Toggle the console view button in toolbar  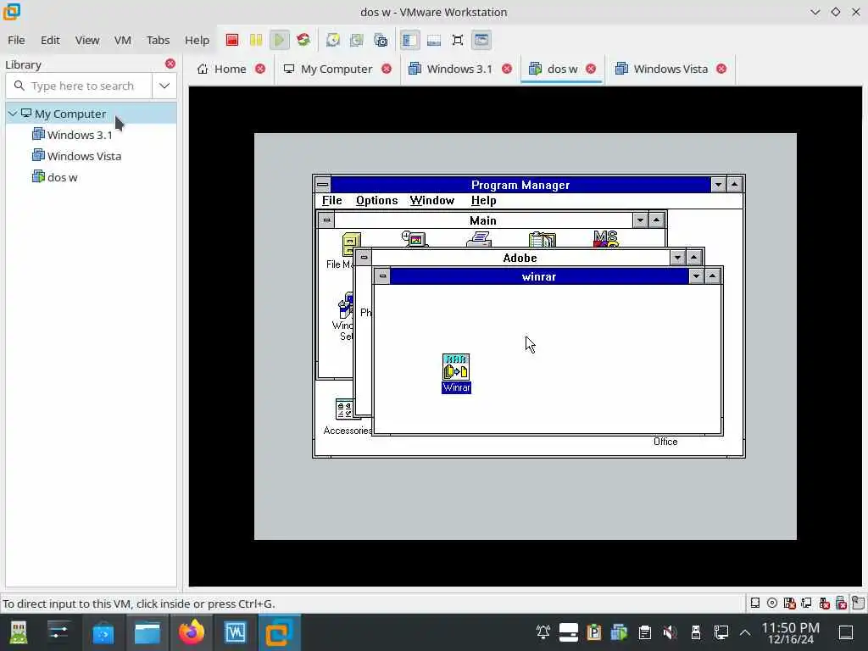point(481,40)
